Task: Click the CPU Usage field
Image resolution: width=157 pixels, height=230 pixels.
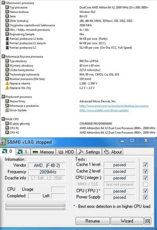Action: pyautogui.click(x=58, y=190)
